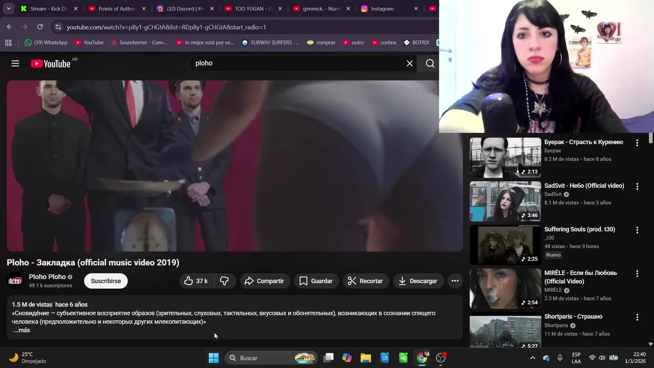Open options menu for MIRÈLE video
The width and height of the screenshot is (654, 368).
637,273
